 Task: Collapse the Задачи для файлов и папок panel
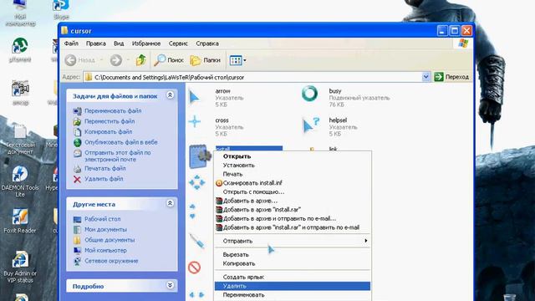click(x=170, y=95)
